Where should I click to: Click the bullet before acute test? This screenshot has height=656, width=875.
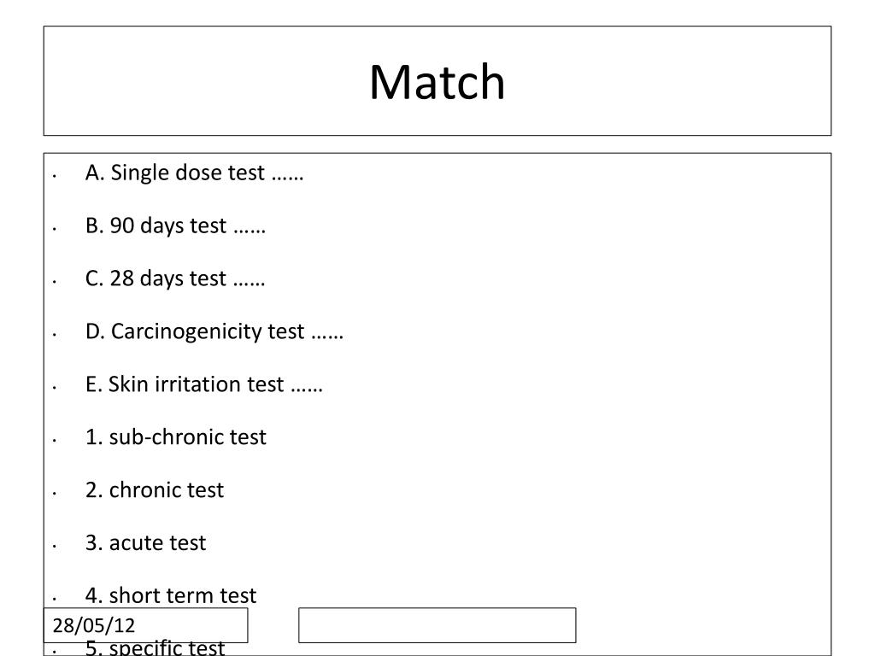54,546
